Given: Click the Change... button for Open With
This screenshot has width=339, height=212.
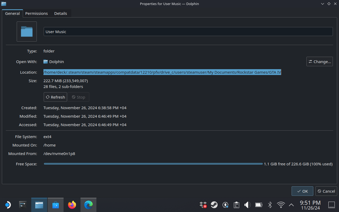Looking at the screenshot, I should click(320, 61).
